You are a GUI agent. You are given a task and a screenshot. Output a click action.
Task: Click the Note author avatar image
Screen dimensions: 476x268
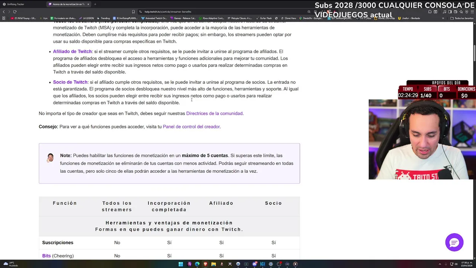[50, 158]
